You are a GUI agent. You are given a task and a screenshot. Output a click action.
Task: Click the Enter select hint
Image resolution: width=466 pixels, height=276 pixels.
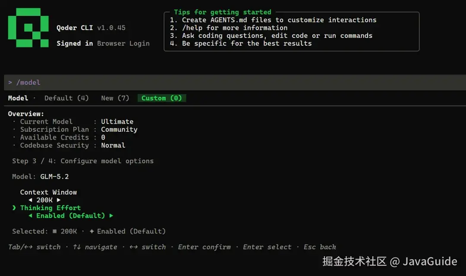(267, 247)
